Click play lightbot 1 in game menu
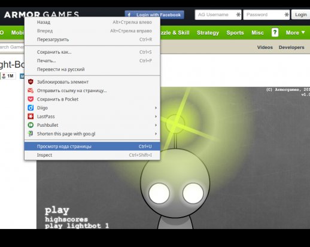 point(77,226)
